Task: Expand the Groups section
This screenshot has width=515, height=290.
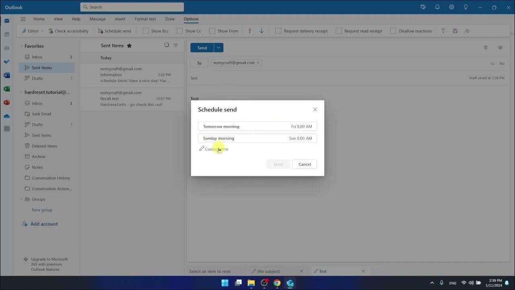Action: tap(21, 199)
